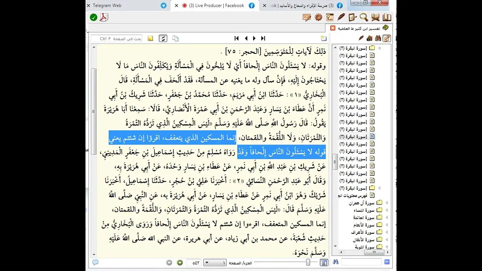Select the تفسير ابن كثير ط العلمية book tab
This screenshot has height=271, width=482.
359,28
